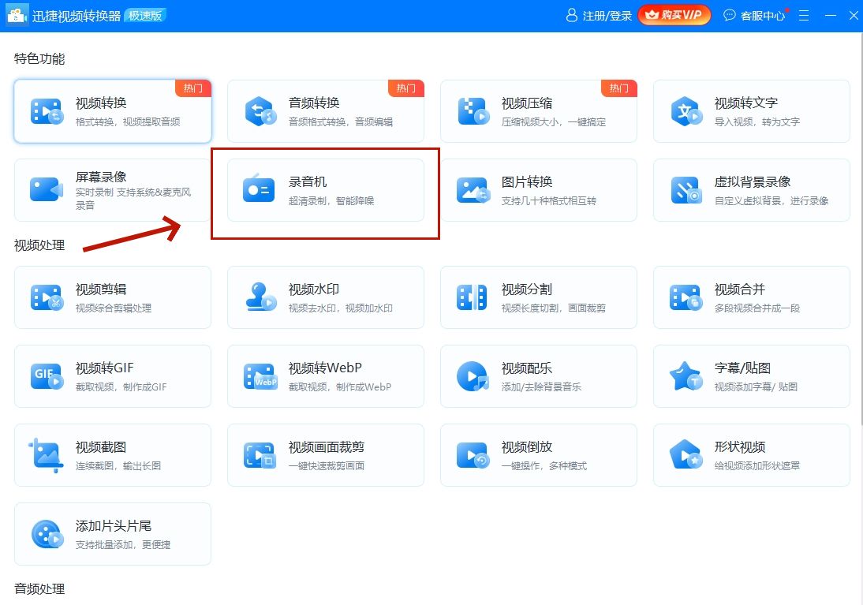Open the 视频转WebP icon
Screen dimensions: 863x605
point(260,376)
